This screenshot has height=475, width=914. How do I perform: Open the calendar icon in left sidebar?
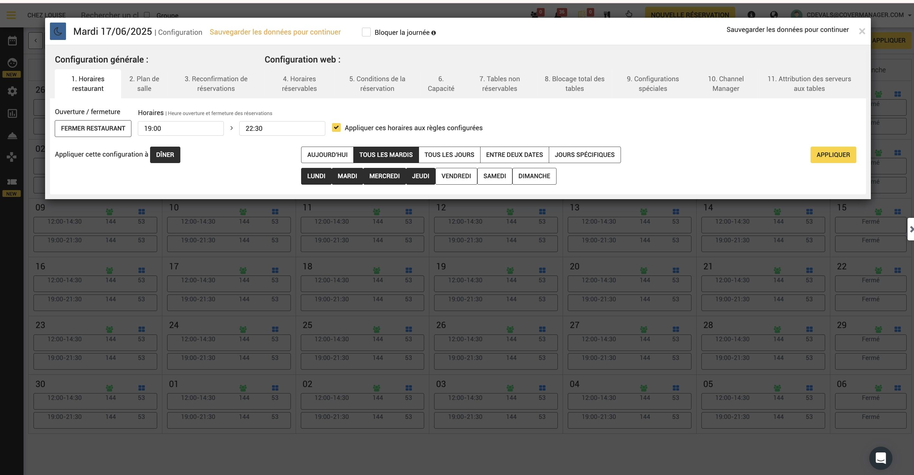coord(12,41)
